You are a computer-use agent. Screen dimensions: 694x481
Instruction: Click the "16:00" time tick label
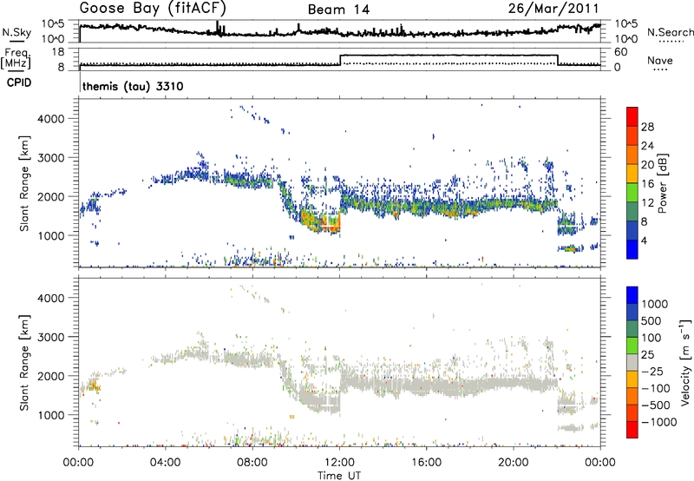[x=426, y=463]
